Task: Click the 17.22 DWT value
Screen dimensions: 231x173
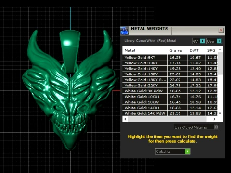Action: click(x=195, y=86)
